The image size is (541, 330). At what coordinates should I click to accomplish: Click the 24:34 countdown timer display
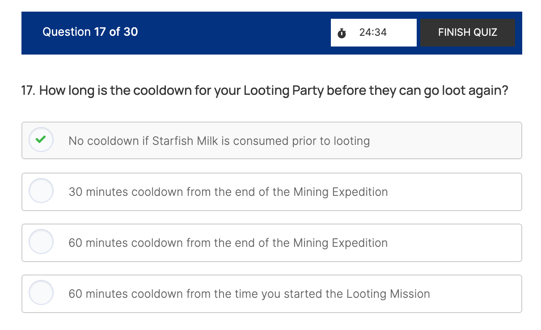coord(373,32)
